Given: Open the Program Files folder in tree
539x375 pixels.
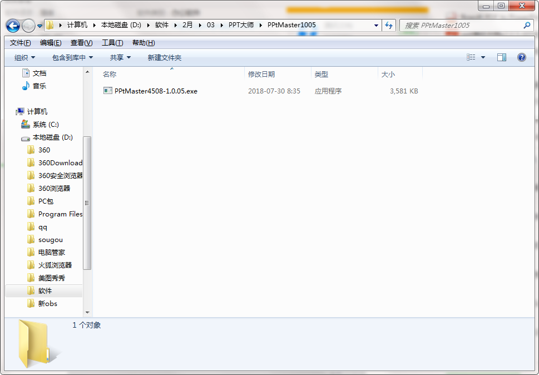Looking at the screenshot, I should point(60,214).
